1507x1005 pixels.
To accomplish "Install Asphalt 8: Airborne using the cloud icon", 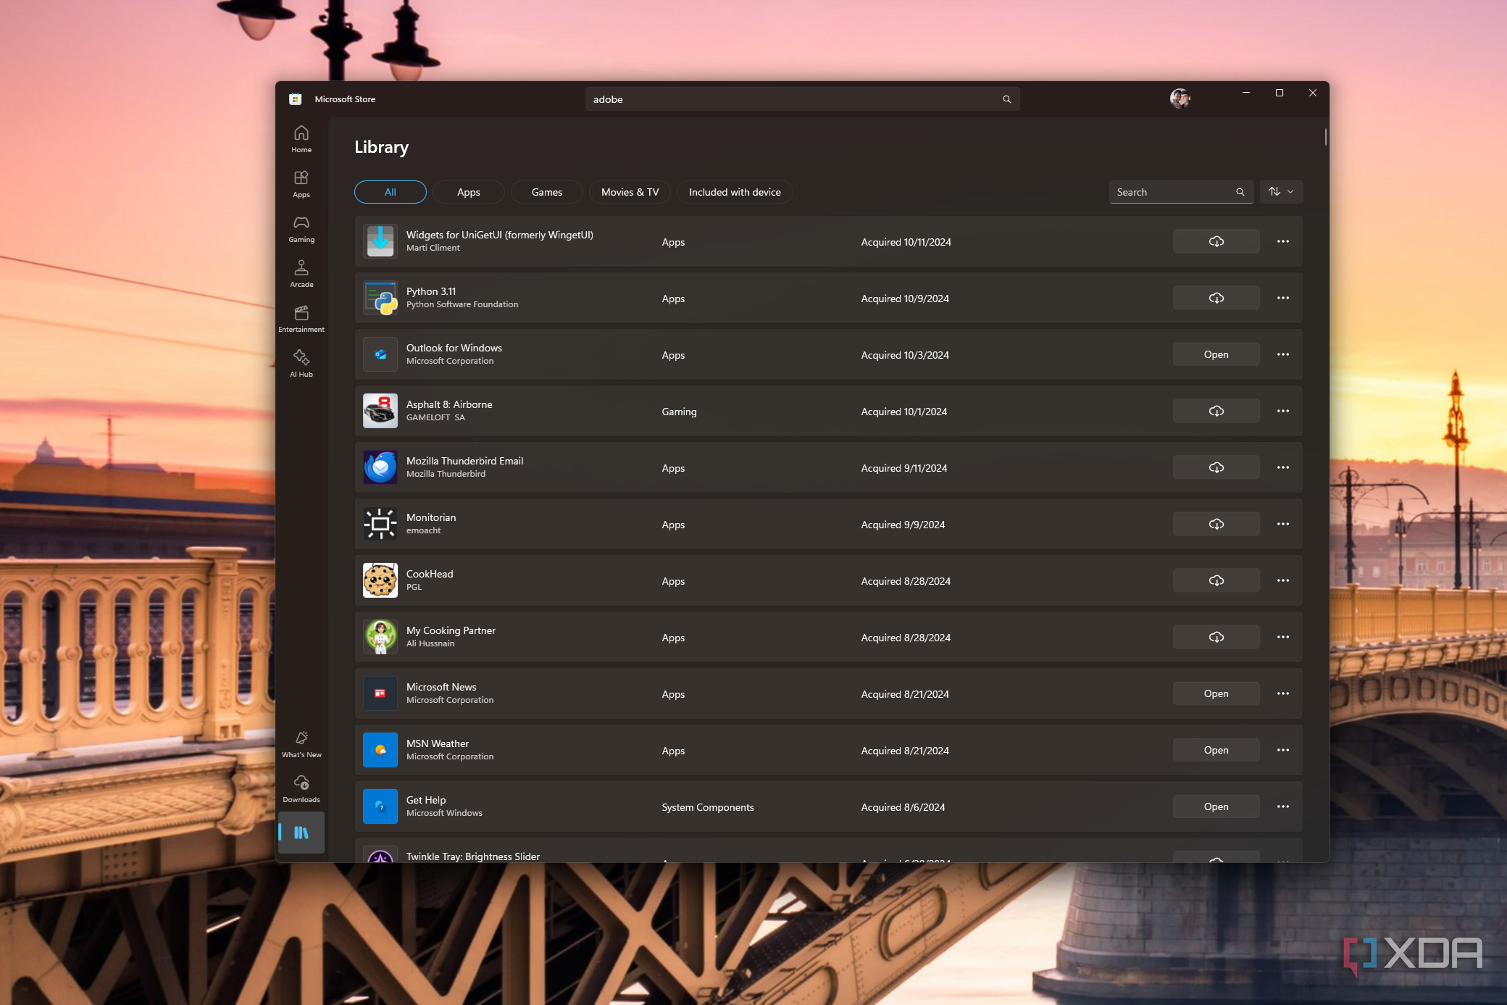I will coord(1215,410).
